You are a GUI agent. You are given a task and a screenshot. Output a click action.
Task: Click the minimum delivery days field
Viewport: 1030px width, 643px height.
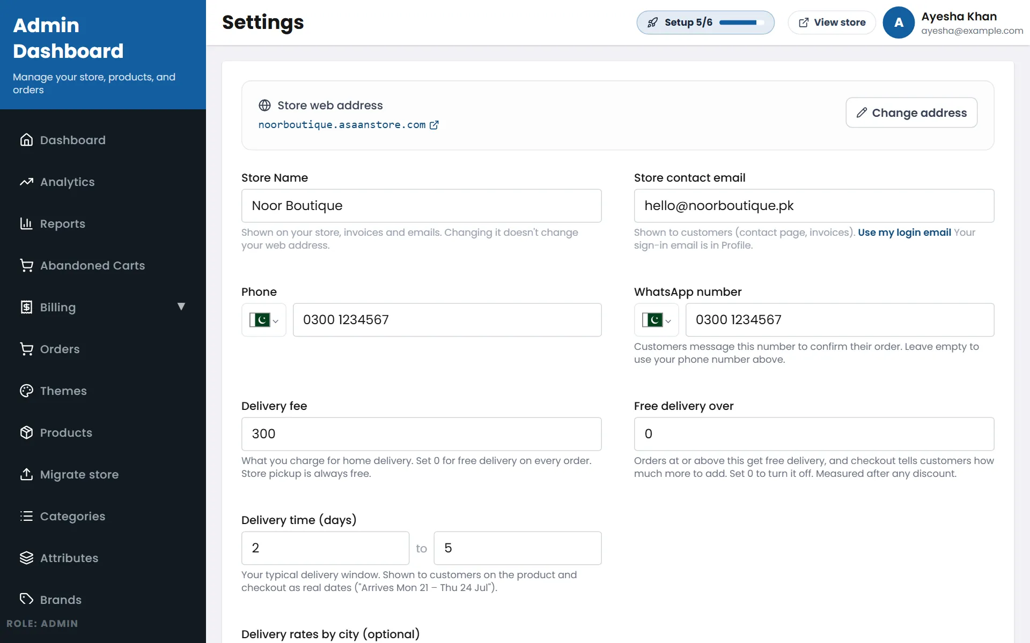pos(325,548)
